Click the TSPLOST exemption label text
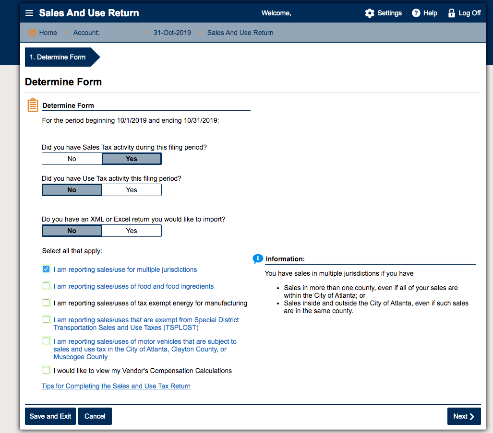The image size is (493, 433). (146, 324)
